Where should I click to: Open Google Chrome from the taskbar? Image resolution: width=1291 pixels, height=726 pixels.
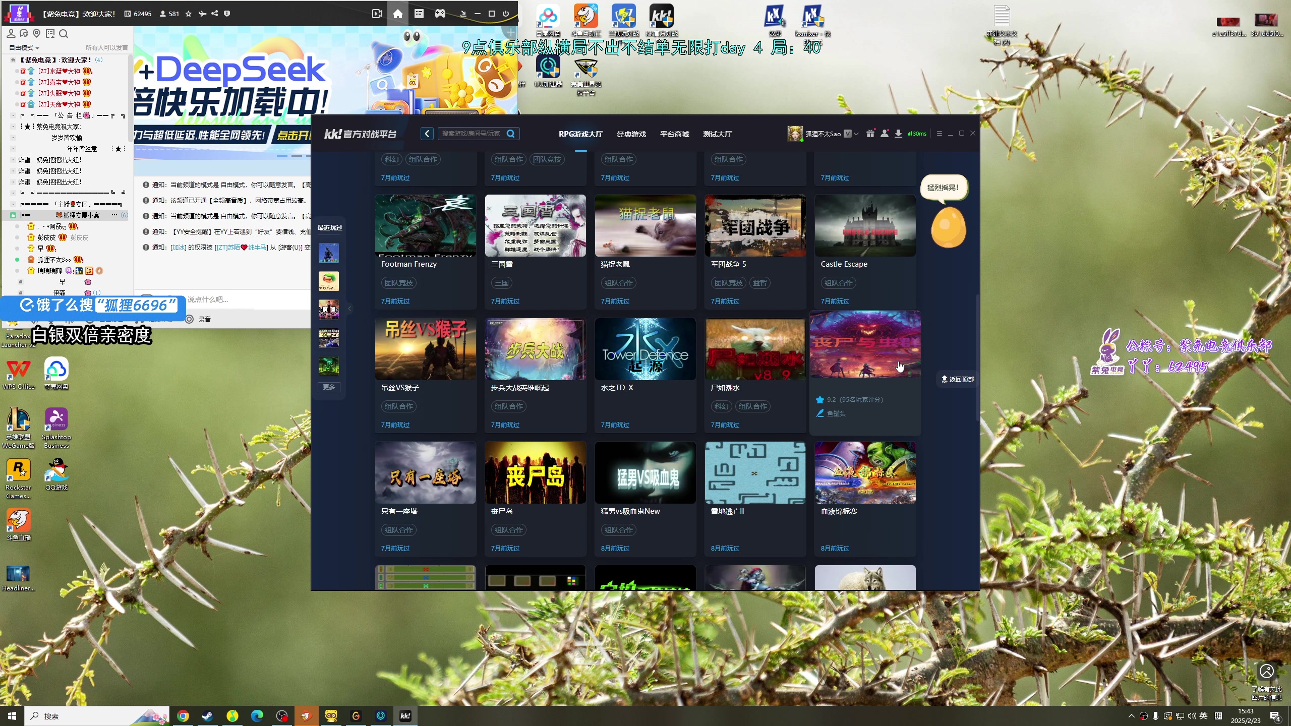click(x=183, y=716)
